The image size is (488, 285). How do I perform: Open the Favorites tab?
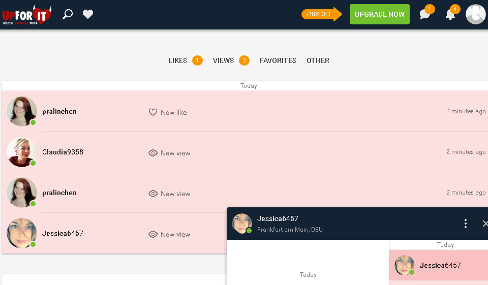[278, 60]
